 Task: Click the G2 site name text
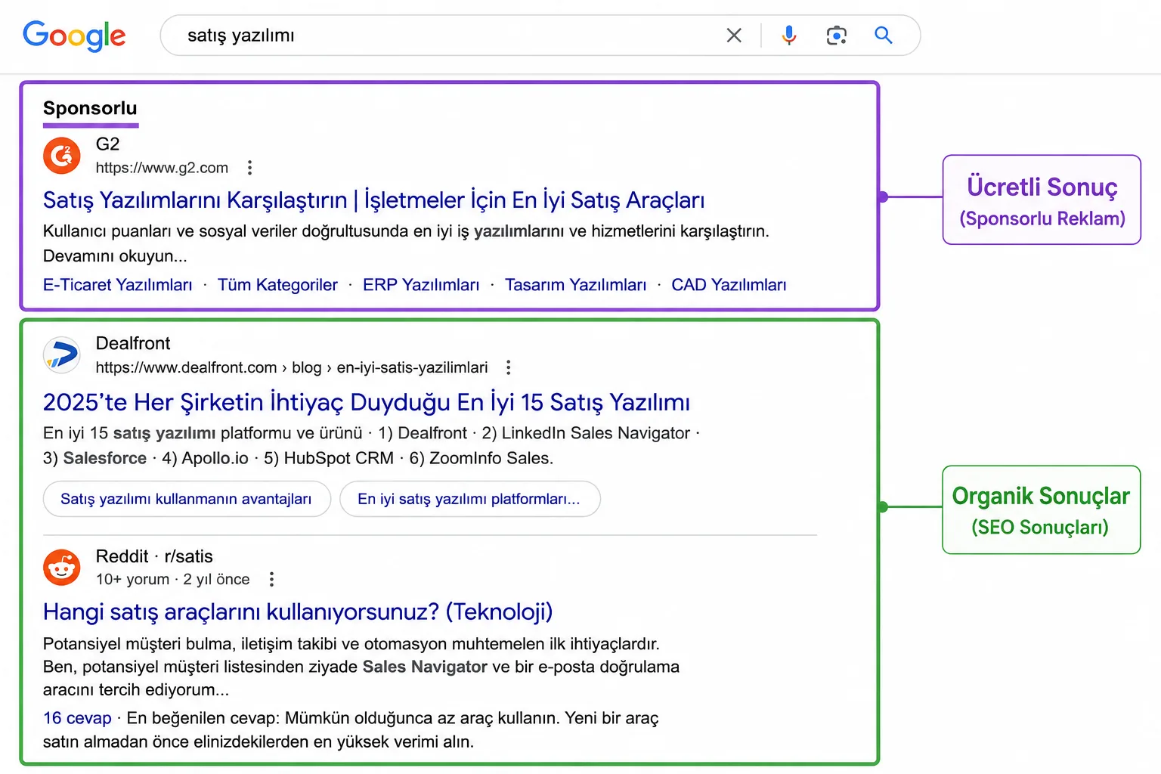(x=108, y=144)
